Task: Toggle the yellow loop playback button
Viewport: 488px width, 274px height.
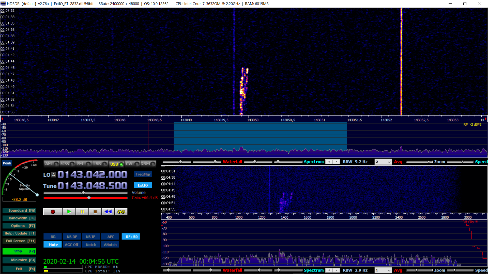Action: pyautogui.click(x=121, y=212)
